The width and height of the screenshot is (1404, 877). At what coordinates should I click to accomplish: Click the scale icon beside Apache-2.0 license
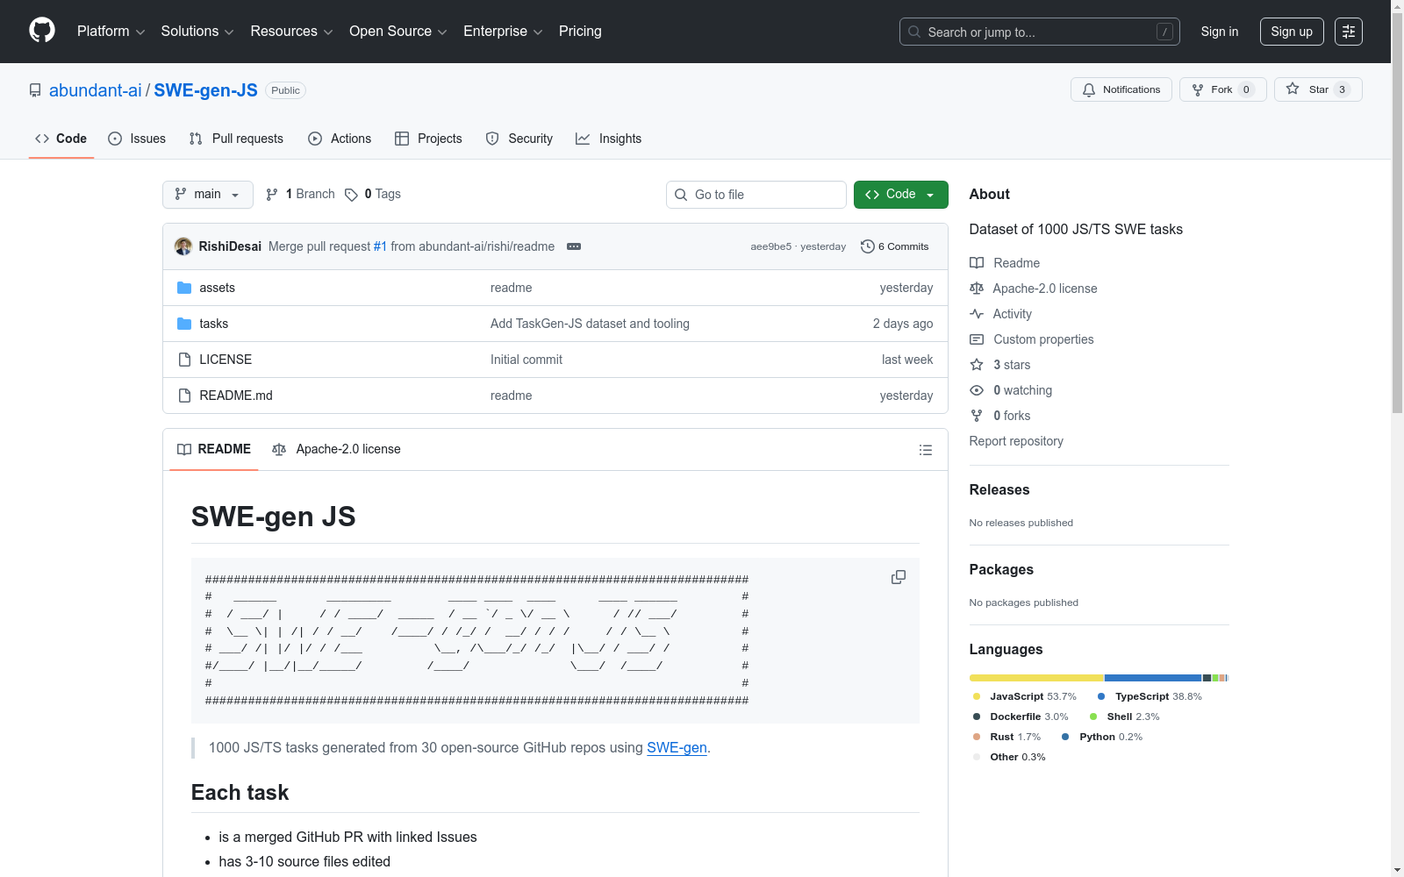(977, 289)
